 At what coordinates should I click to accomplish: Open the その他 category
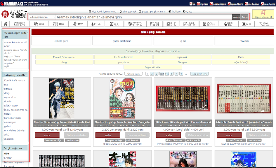click(265, 24)
